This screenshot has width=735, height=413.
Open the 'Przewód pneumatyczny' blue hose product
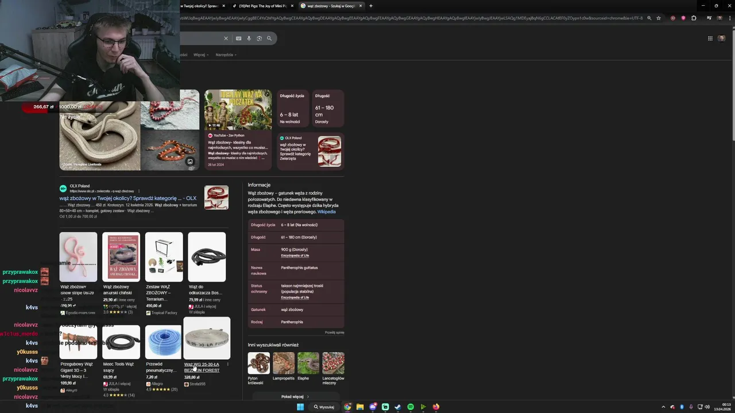164,360
